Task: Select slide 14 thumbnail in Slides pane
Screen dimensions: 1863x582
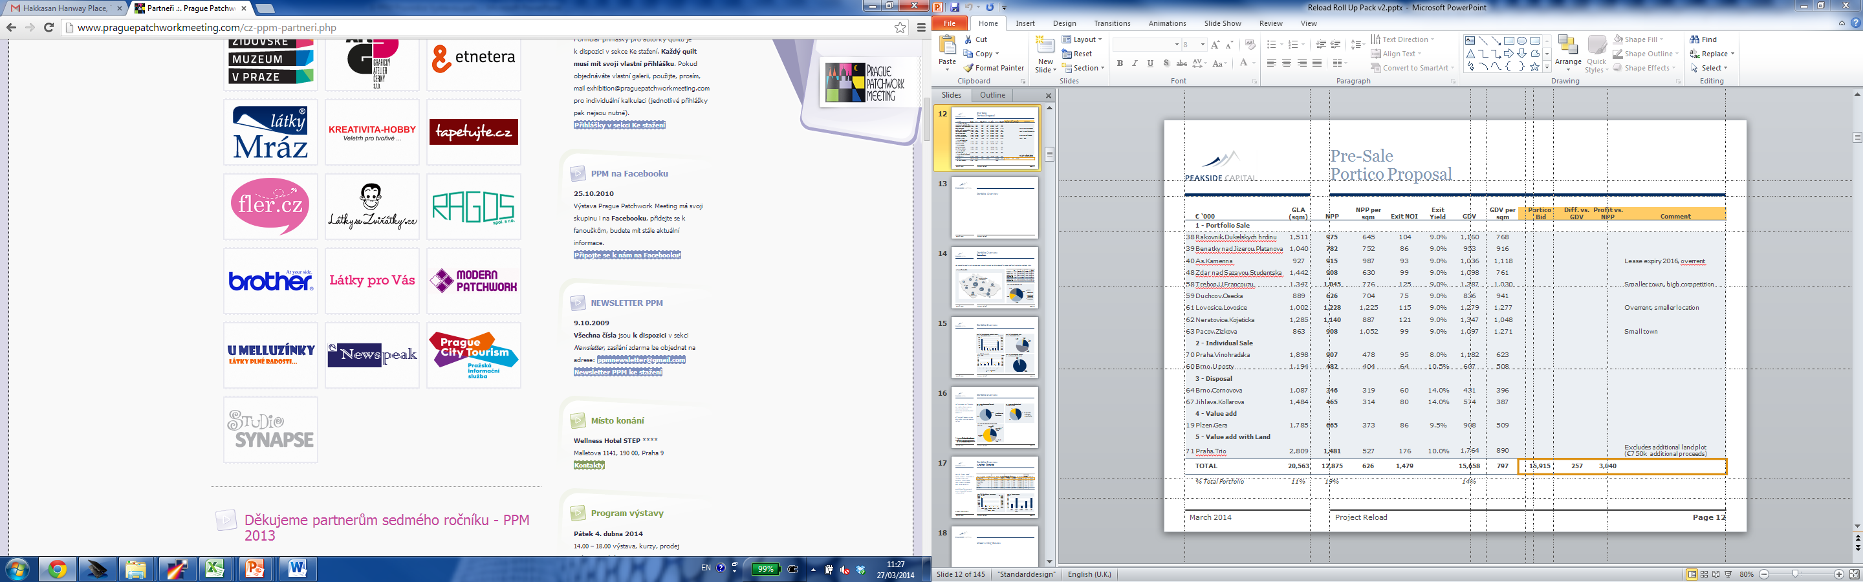Action: [x=994, y=277]
